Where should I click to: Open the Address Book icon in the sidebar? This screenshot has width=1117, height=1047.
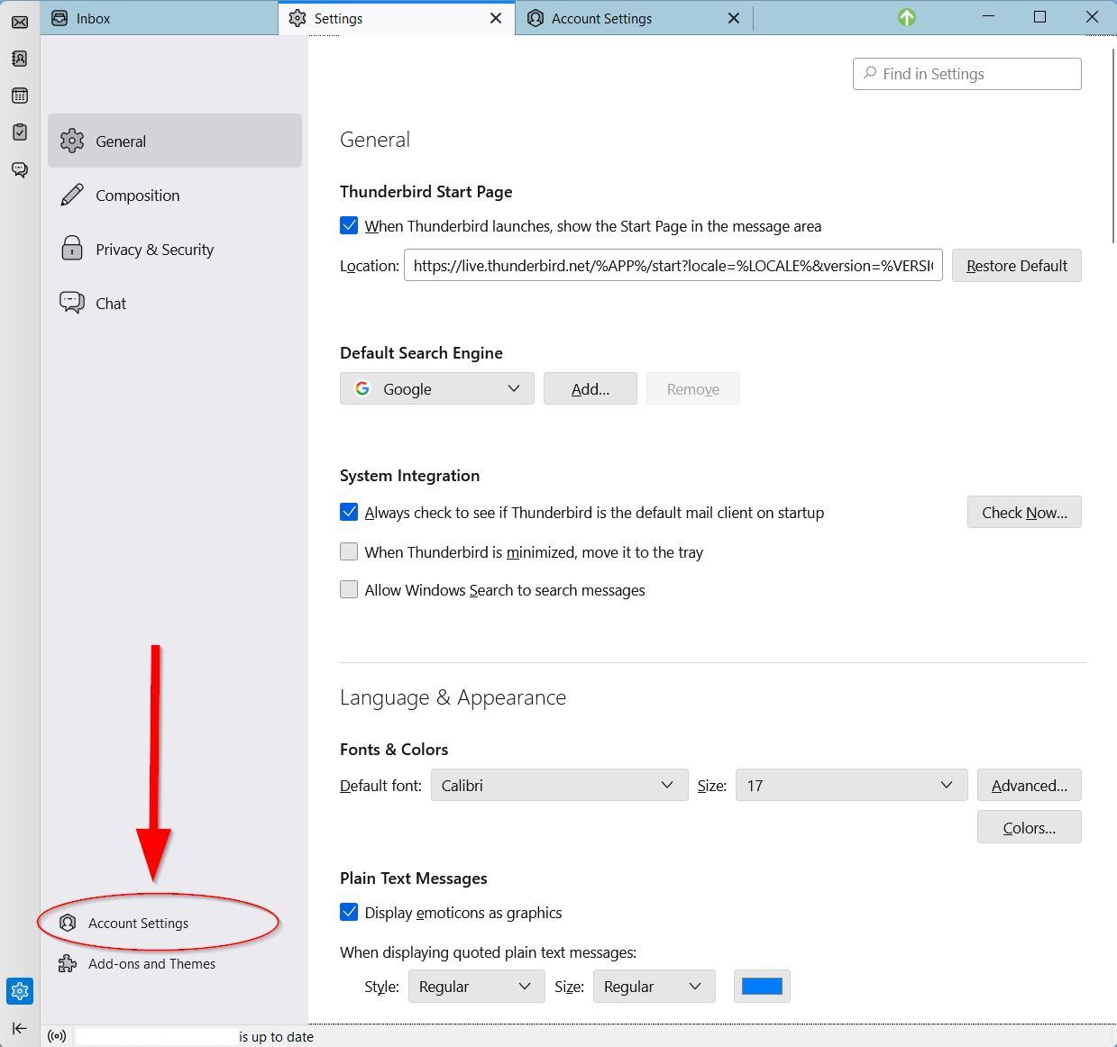point(20,59)
